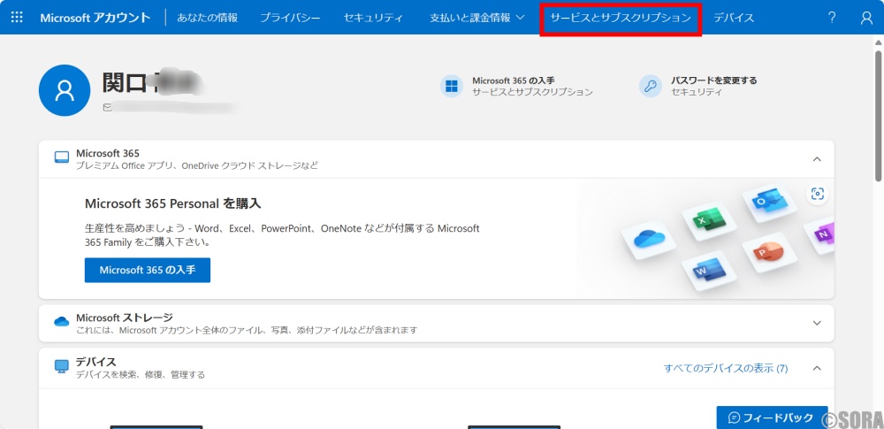This screenshot has height=429, width=884.
Task: Collapse the デバイス section chevron
Action: click(817, 368)
